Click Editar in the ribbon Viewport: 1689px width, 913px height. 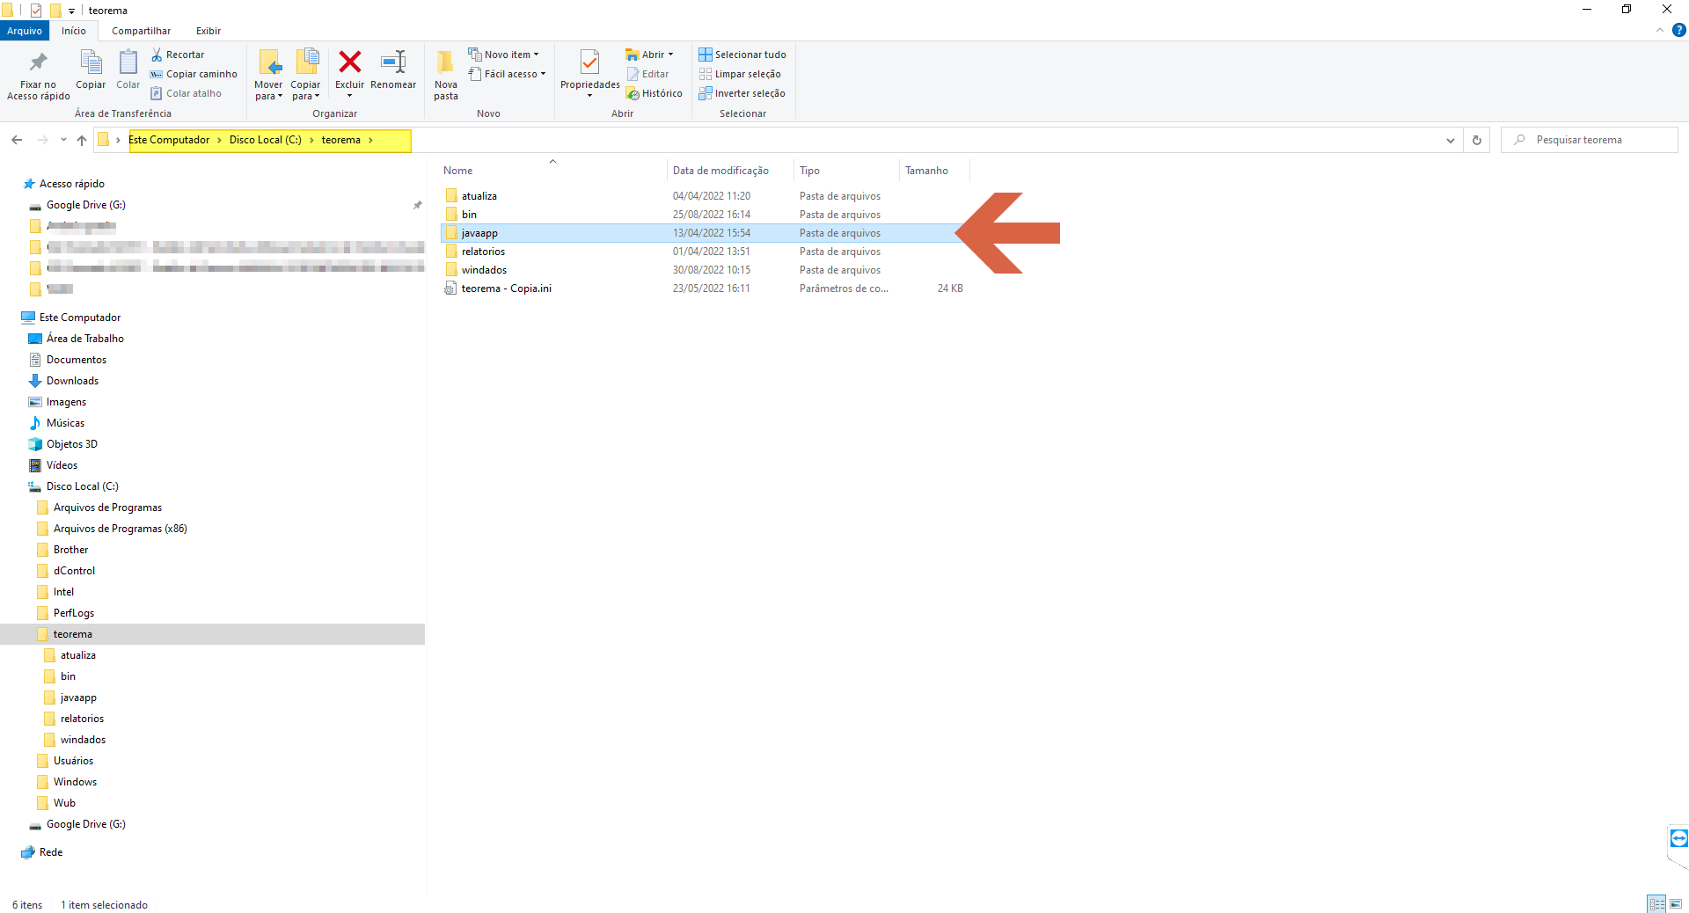[647, 74]
